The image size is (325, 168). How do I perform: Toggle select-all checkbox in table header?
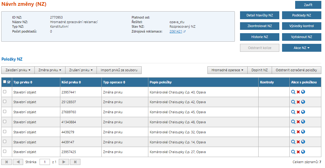click(x=5, y=82)
